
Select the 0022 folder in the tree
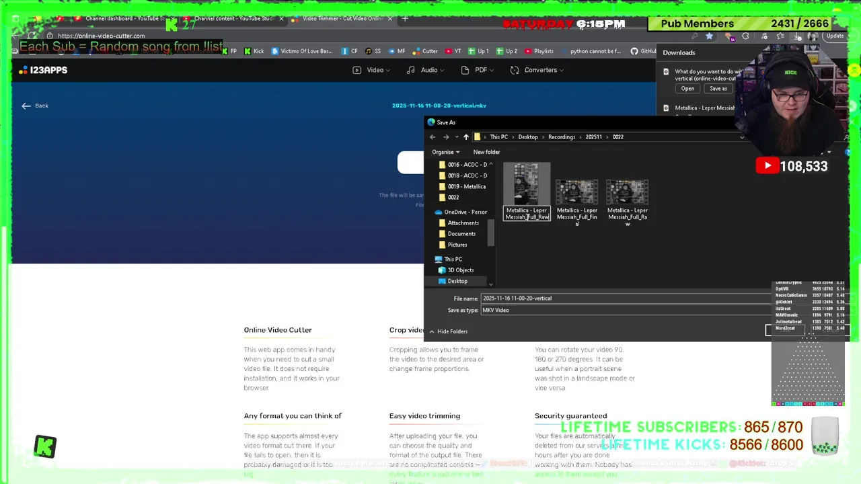pos(449,198)
